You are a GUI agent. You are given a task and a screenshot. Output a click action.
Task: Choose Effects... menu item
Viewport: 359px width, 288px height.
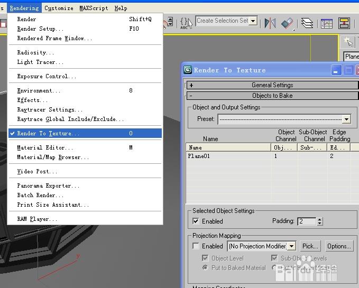(x=85, y=100)
